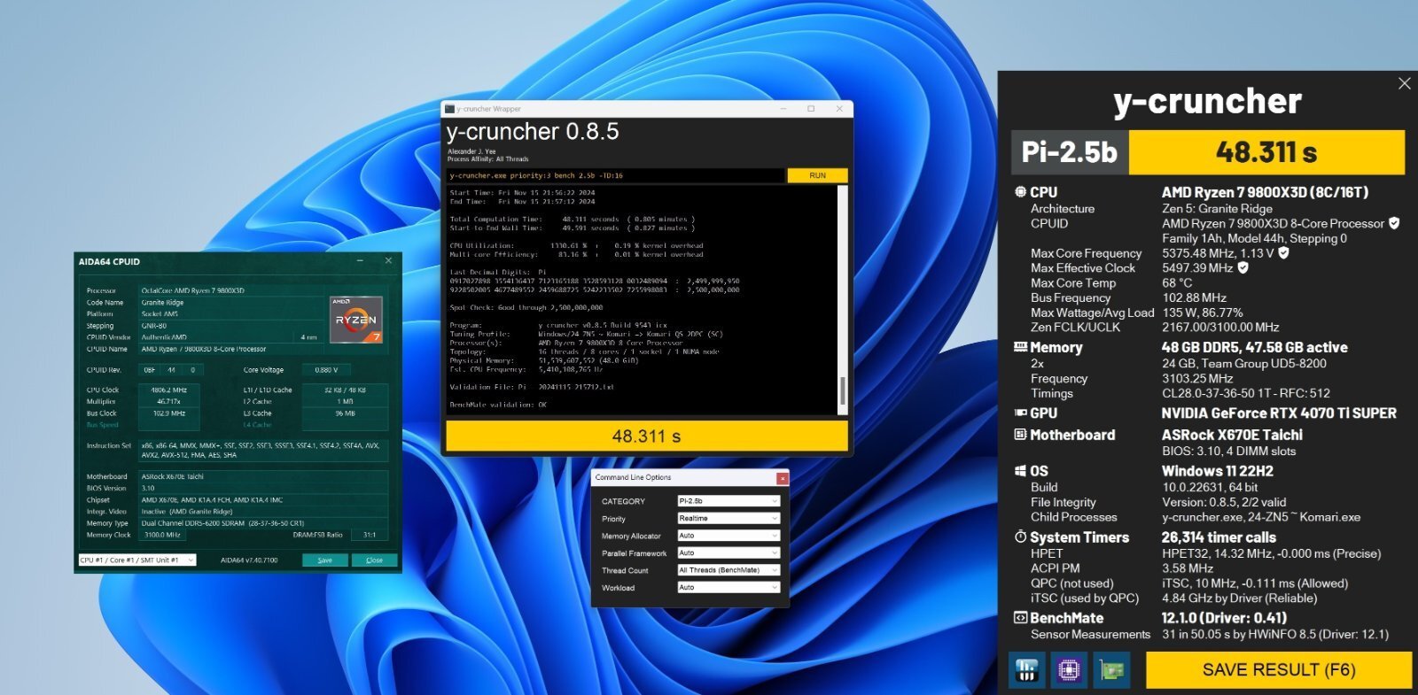This screenshot has width=1418, height=695.
Task: Click the OS Windows logo icon in BenchMate
Action: (x=1020, y=471)
